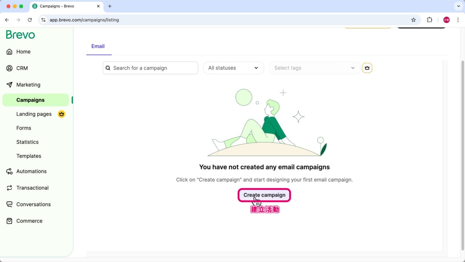Go to Statistics in the sidebar
This screenshot has height=262, width=465.
27,142
